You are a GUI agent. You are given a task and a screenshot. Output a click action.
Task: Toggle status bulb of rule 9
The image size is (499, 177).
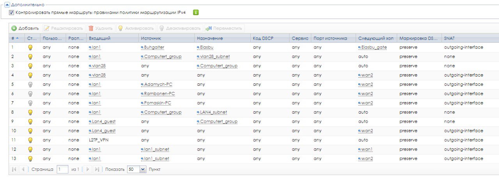[x=30, y=121]
